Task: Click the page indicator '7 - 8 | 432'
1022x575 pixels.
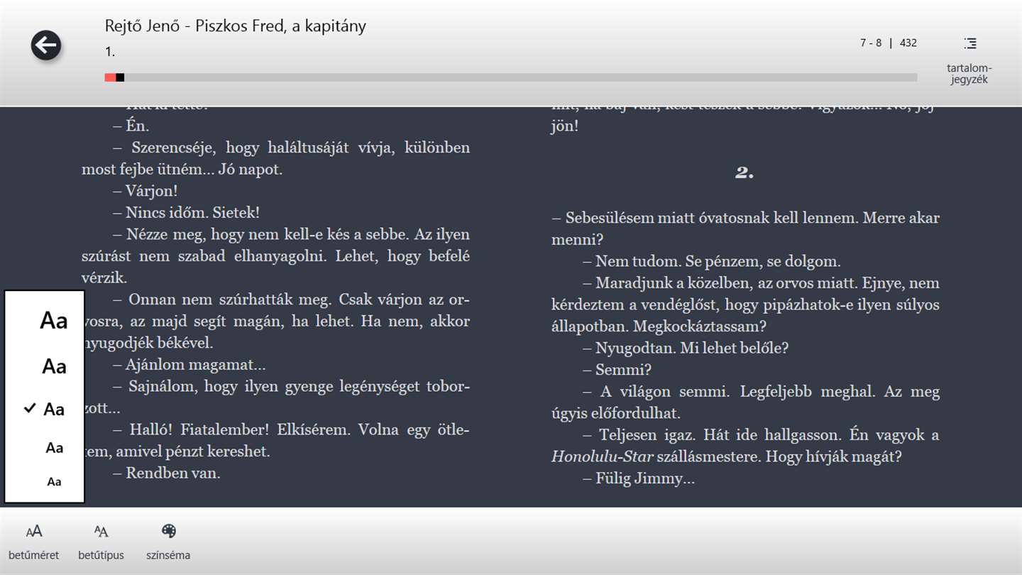Action: 889,43
